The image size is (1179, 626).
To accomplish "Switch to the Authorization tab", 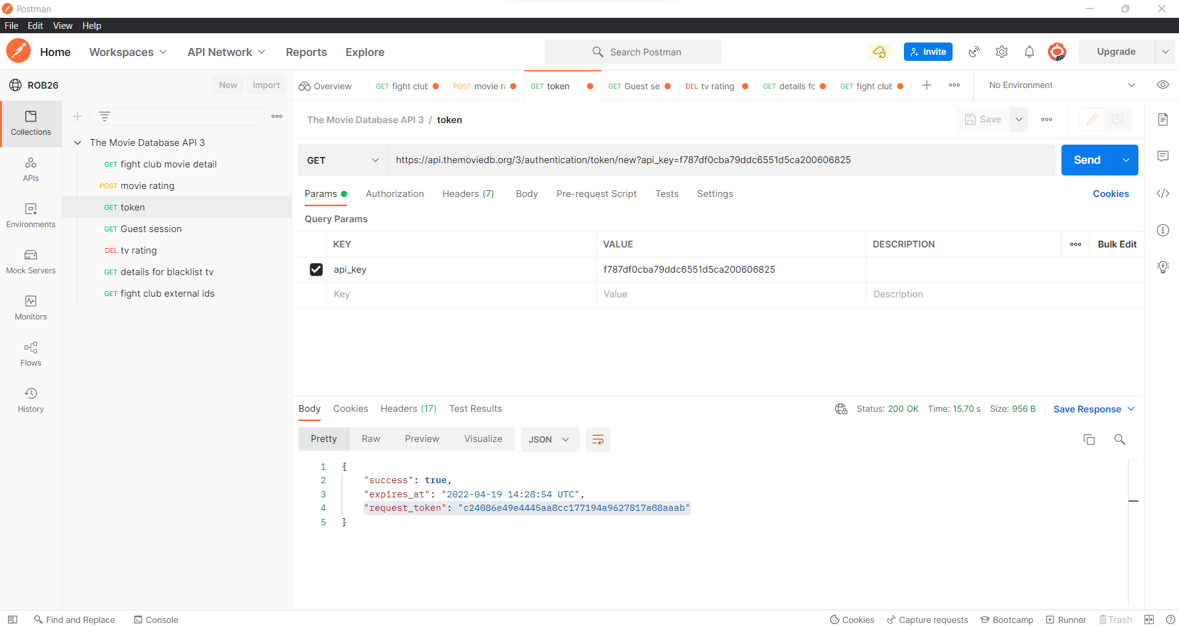I will coord(394,194).
